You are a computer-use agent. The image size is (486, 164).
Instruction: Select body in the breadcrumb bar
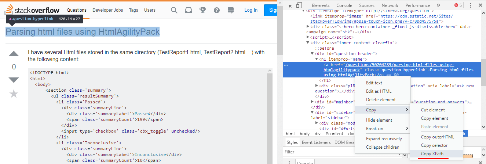click(x=304, y=134)
